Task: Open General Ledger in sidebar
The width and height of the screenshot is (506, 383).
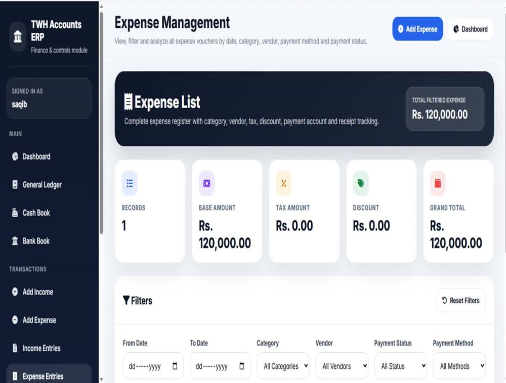Action: coord(49,184)
